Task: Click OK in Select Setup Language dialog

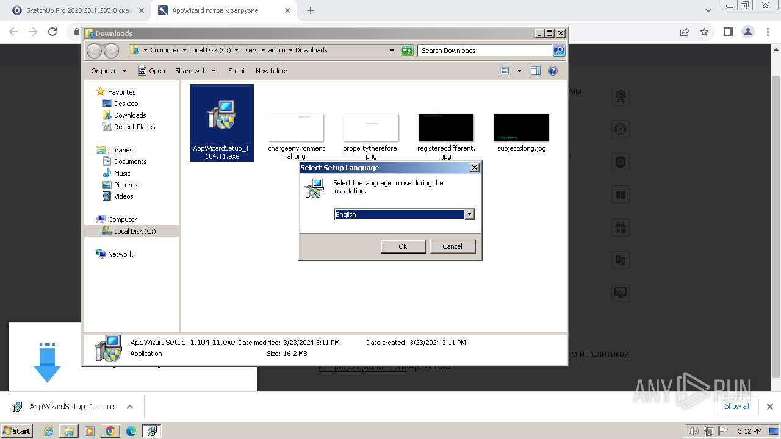Action: [x=403, y=246]
